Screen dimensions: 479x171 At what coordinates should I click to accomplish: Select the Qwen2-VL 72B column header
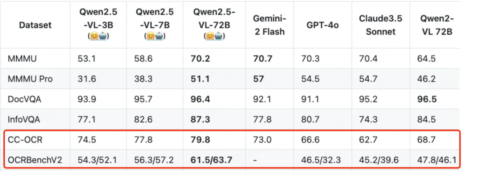click(437, 25)
